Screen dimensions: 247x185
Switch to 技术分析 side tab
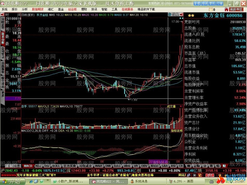[3, 38]
